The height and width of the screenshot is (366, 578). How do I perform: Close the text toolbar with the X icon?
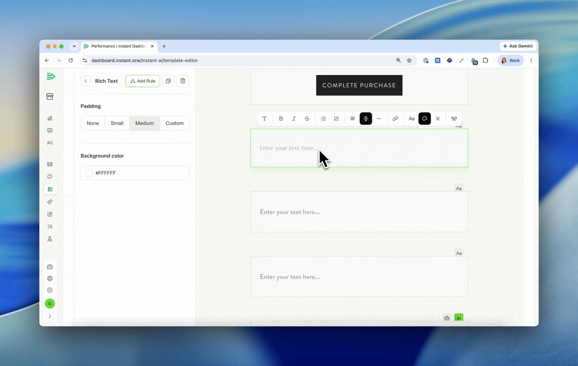tap(438, 119)
